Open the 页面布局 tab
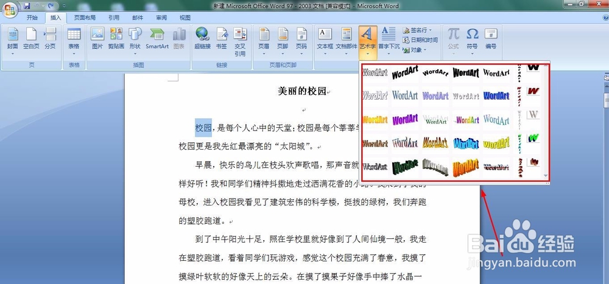 coord(85,18)
